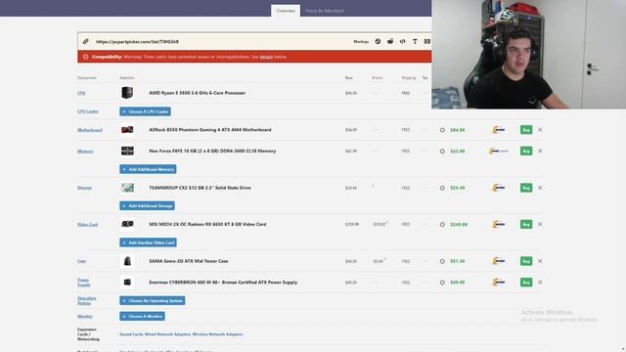The image size is (626, 352).
Task: Open the Video Card component link
Action: pyautogui.click(x=87, y=225)
